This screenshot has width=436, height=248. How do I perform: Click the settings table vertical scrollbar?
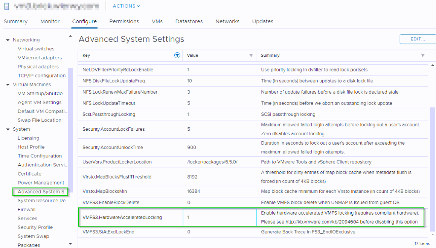[x=432, y=169]
